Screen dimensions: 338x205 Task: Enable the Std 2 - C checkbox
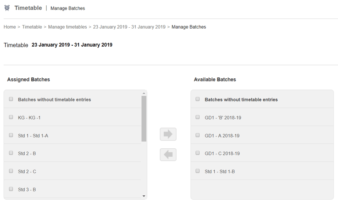[x=11, y=171]
